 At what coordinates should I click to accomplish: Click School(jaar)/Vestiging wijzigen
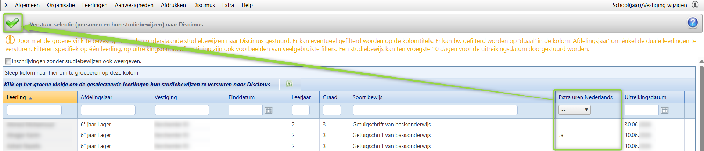tap(649, 5)
